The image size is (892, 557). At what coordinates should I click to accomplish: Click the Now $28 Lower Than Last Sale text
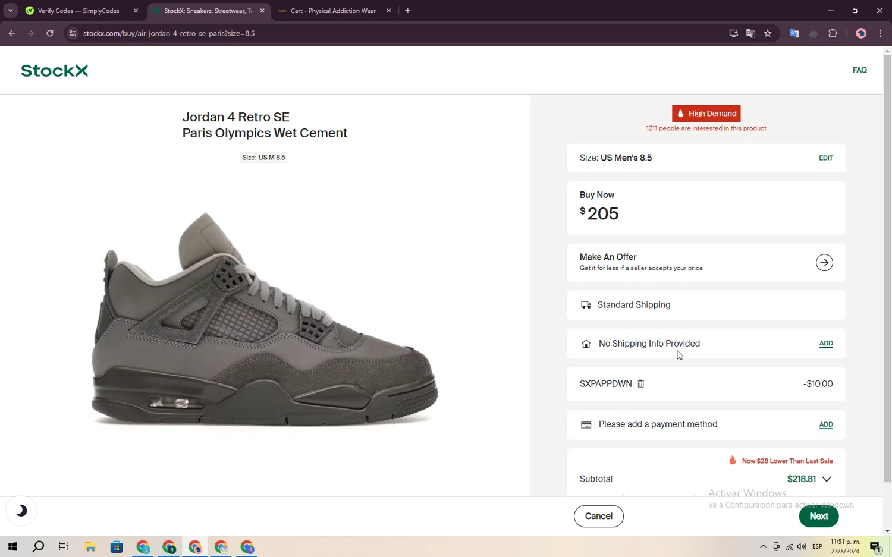787,461
